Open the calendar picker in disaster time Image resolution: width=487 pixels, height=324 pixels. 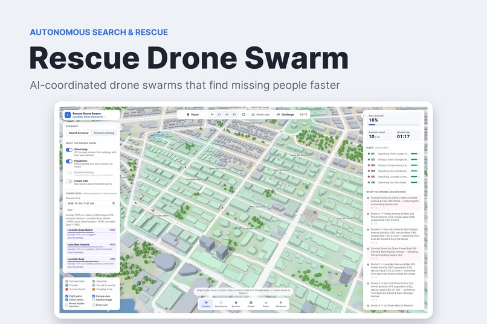tap(114, 203)
